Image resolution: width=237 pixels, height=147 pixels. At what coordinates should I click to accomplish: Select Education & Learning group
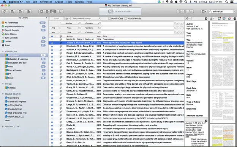click(18, 59)
